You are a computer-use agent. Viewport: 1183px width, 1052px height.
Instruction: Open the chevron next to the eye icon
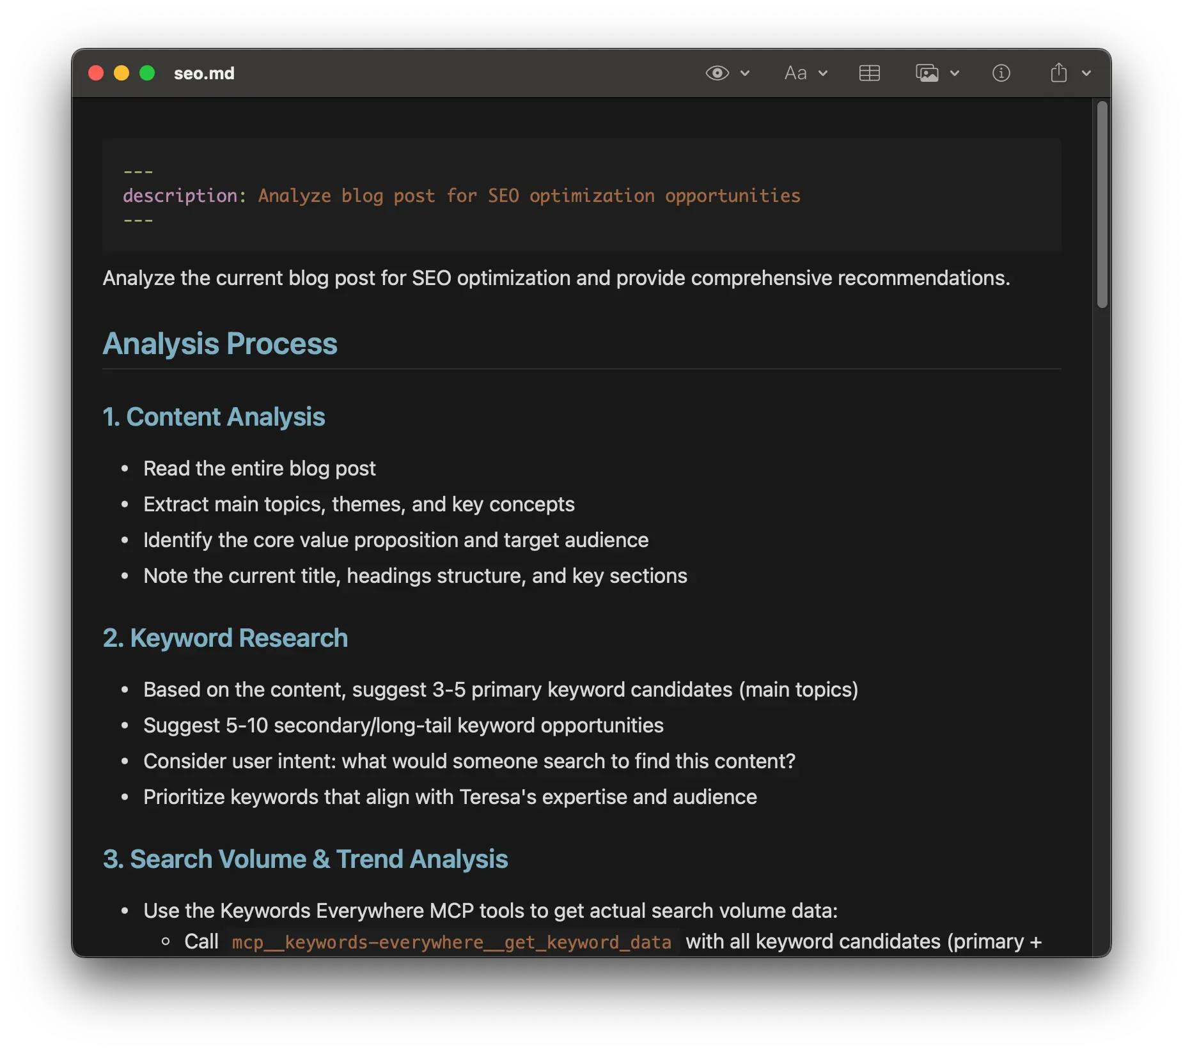pyautogui.click(x=746, y=73)
